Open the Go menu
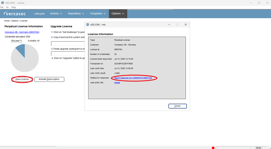The height and width of the screenshot is (149, 271). tap(7, 7)
